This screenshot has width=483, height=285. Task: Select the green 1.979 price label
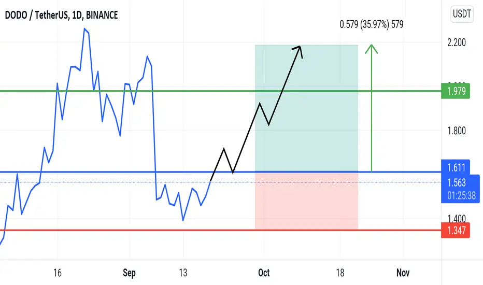click(x=456, y=91)
